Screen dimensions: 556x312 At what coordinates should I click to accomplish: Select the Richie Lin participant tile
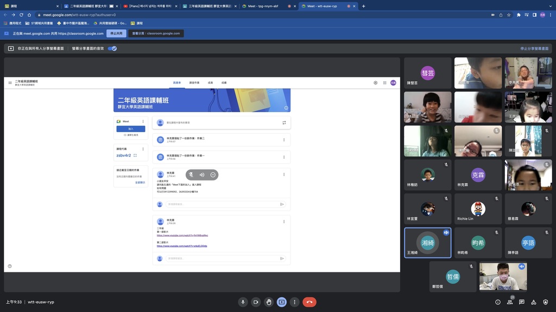click(478, 209)
